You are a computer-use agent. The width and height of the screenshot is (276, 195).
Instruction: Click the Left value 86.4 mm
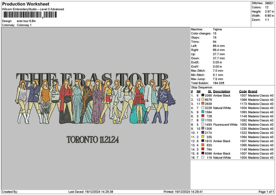click(x=219, y=46)
